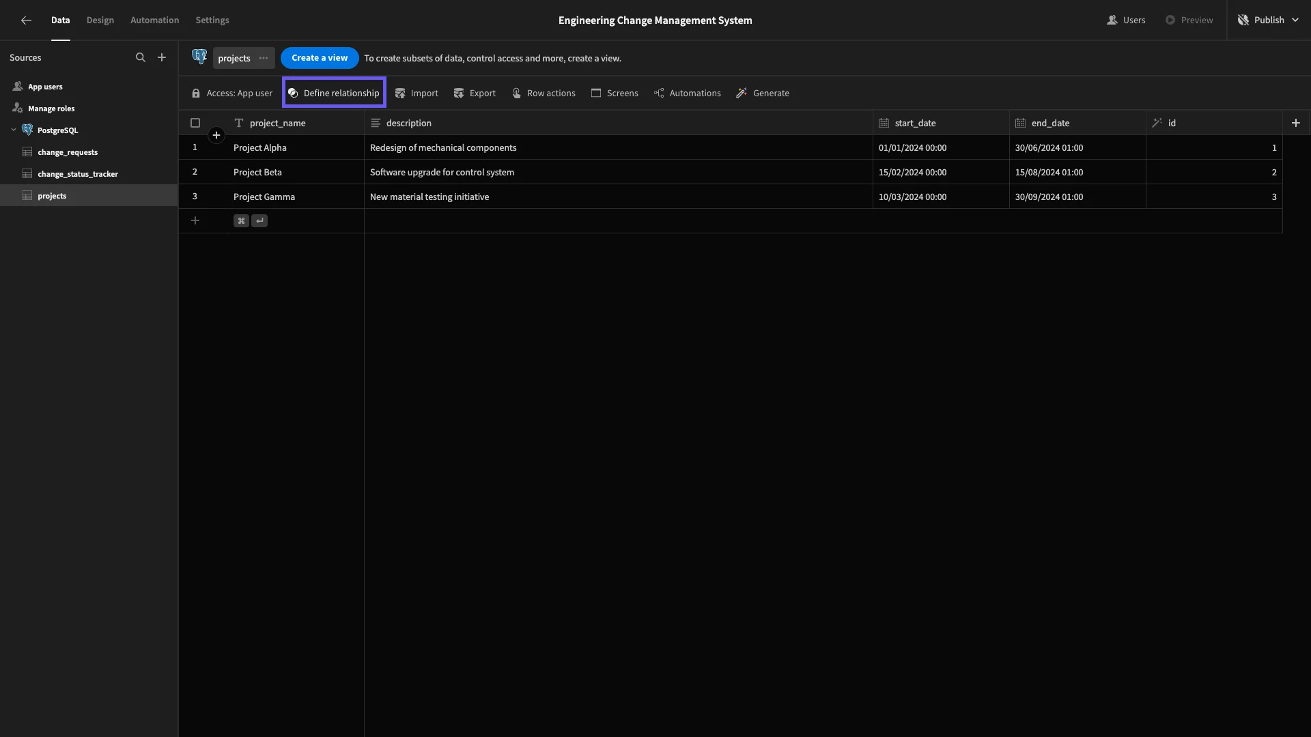Select the Project Alpha cell
Viewport: 1311px width, 737px height.
click(x=295, y=147)
